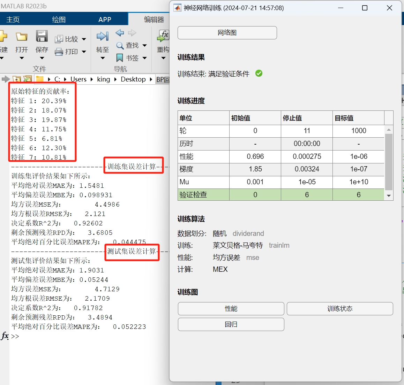Click the back navigation arrow icon

coord(119,33)
